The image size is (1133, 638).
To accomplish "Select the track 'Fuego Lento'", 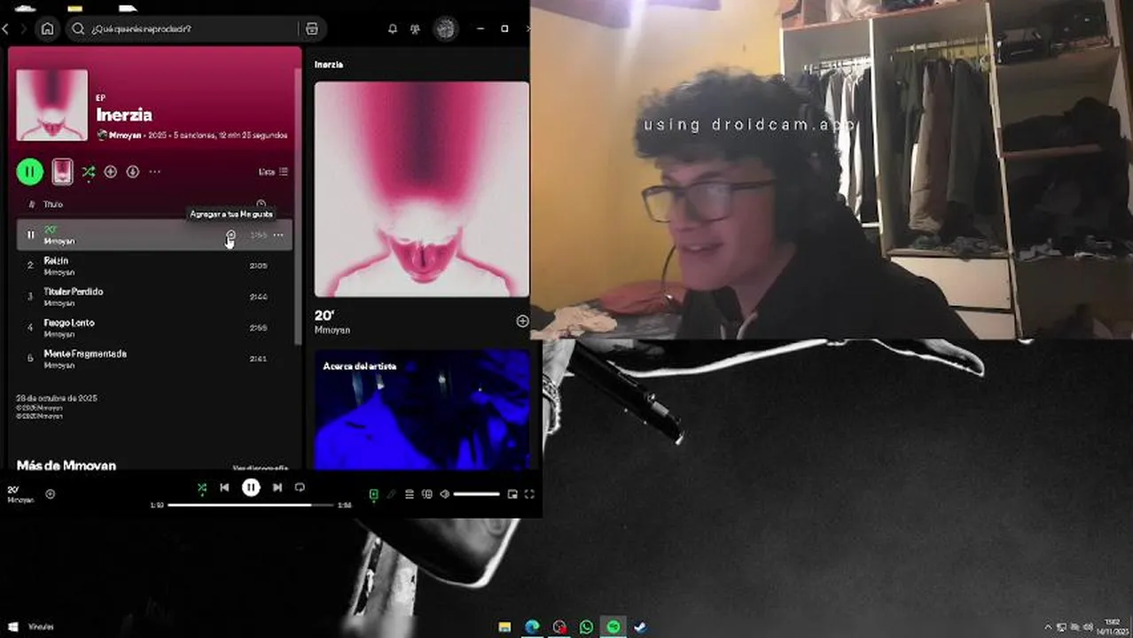I will click(x=154, y=328).
